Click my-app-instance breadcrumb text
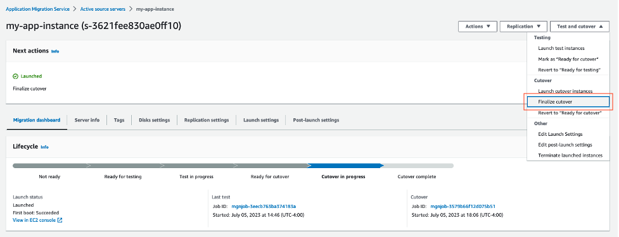The image size is (619, 237). pyautogui.click(x=155, y=9)
